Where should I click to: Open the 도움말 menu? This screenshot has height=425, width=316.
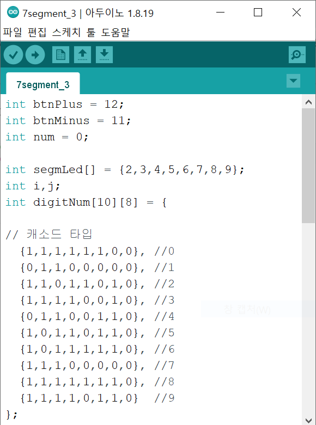coord(116,33)
